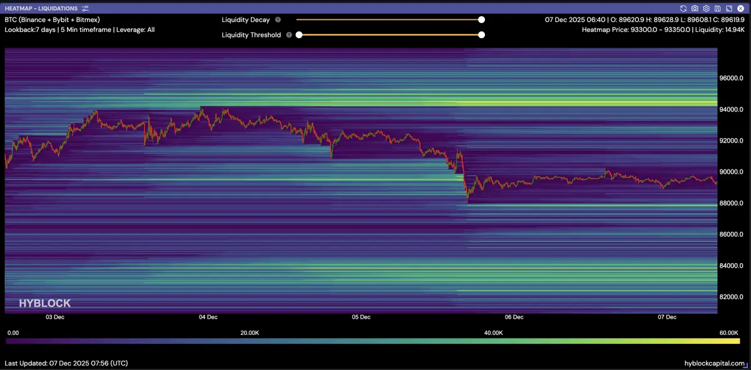Click the 03 Dec date axis label

click(x=54, y=317)
